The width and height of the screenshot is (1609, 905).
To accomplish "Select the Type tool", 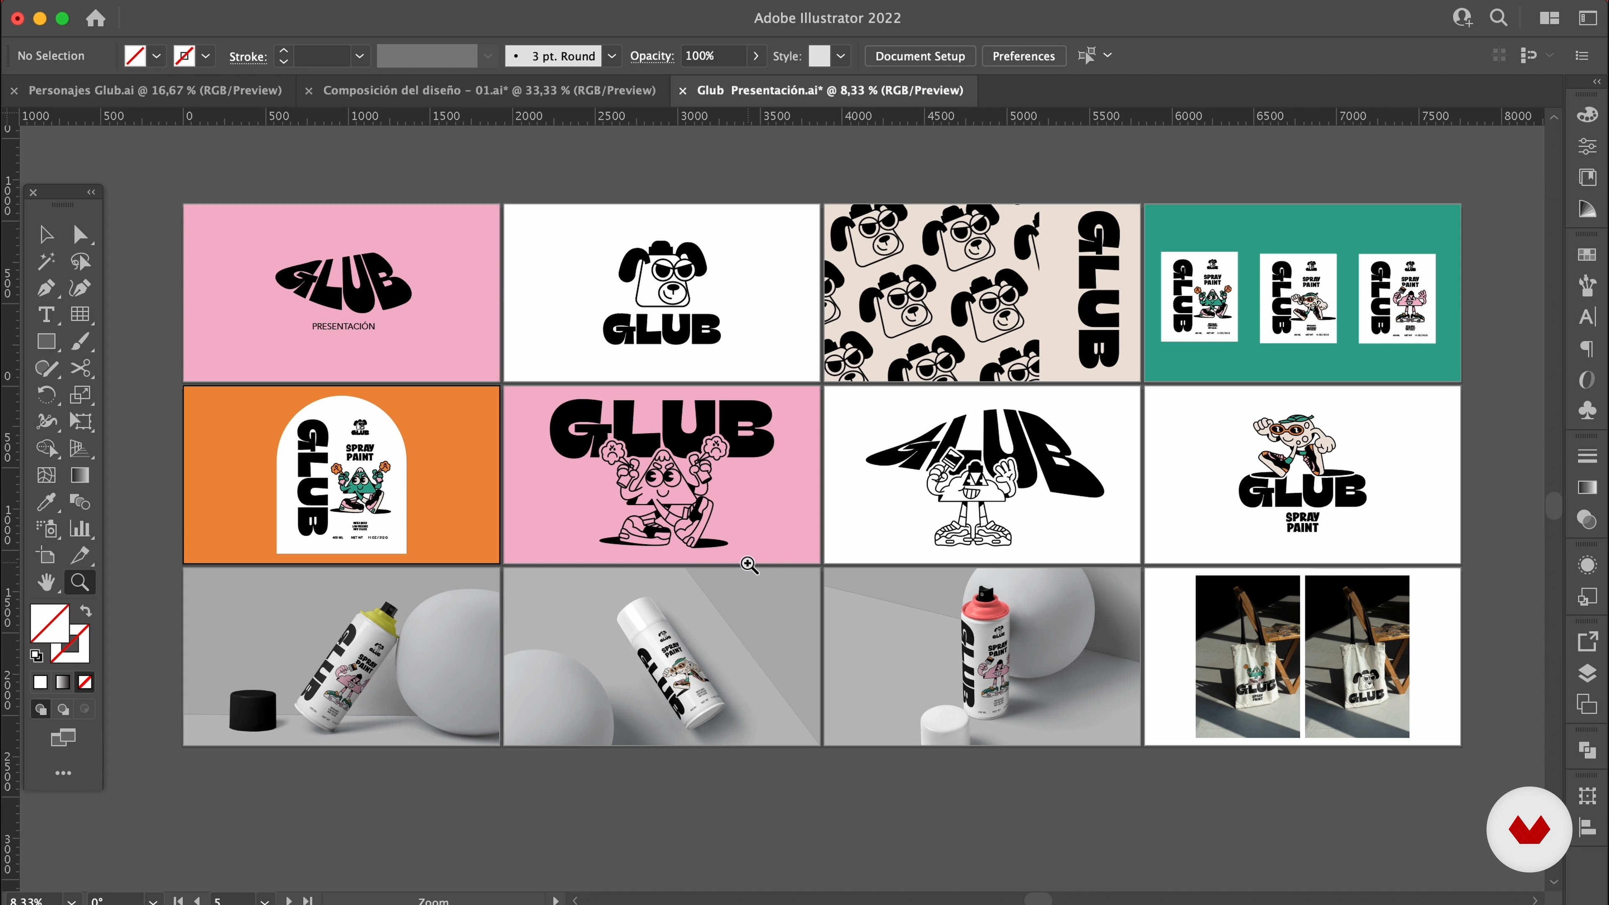I will [x=46, y=315].
